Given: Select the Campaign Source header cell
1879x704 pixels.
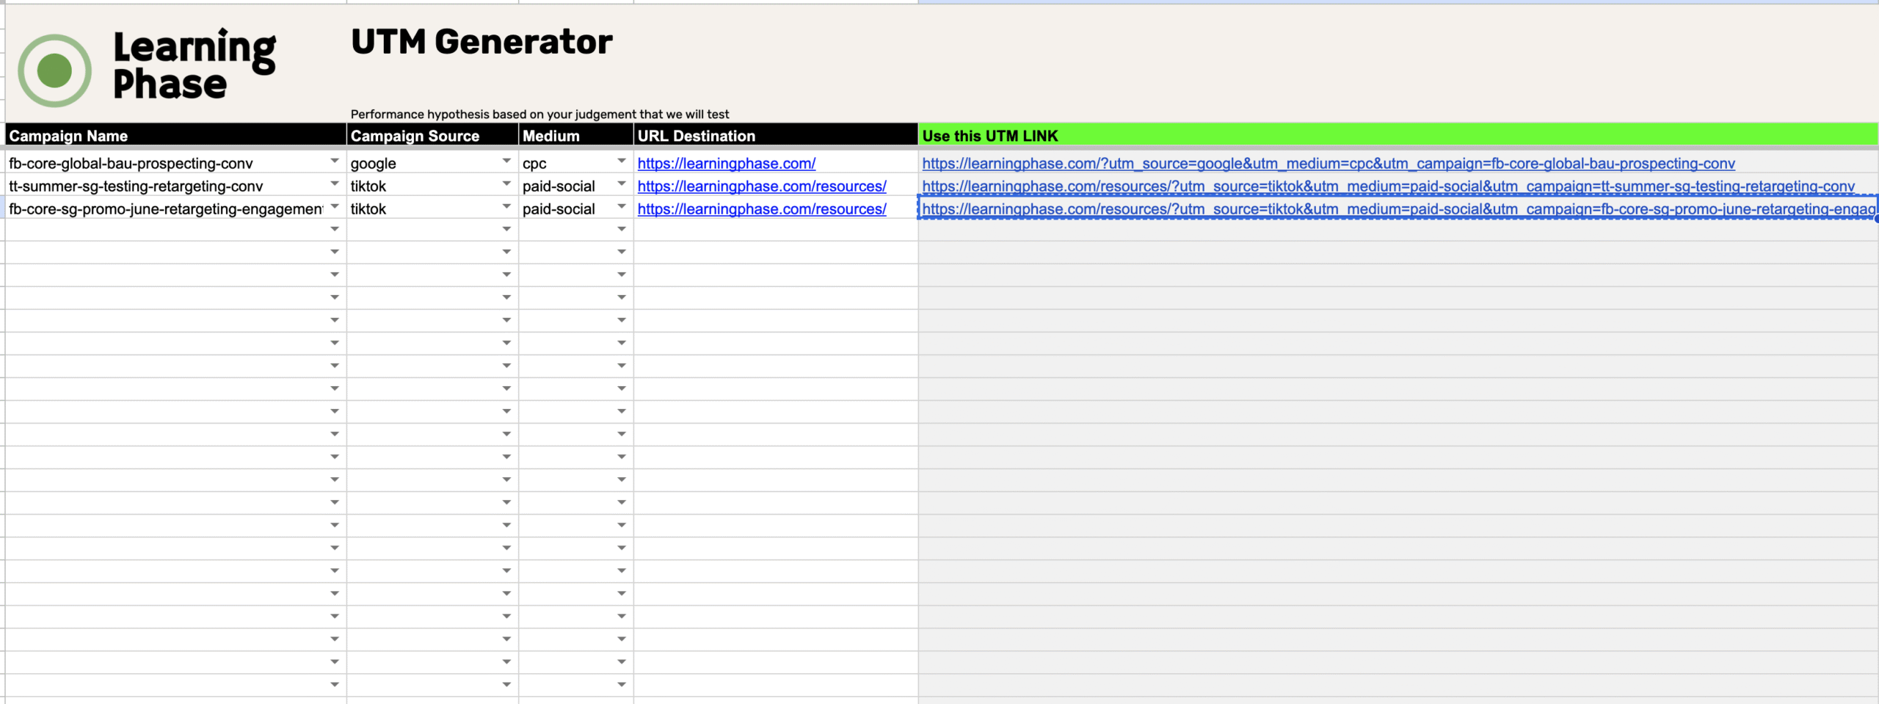Looking at the screenshot, I should (x=432, y=135).
